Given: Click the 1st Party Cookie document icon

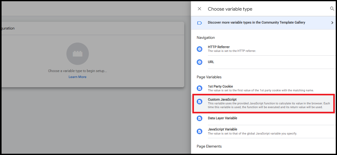Looking at the screenshot, I should [x=200, y=88].
